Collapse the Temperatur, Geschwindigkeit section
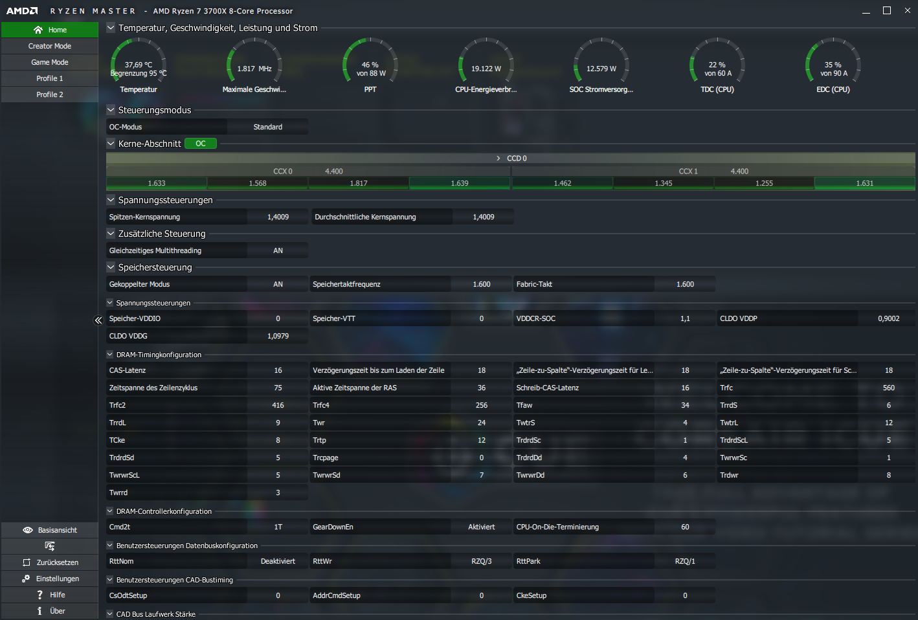 point(111,28)
